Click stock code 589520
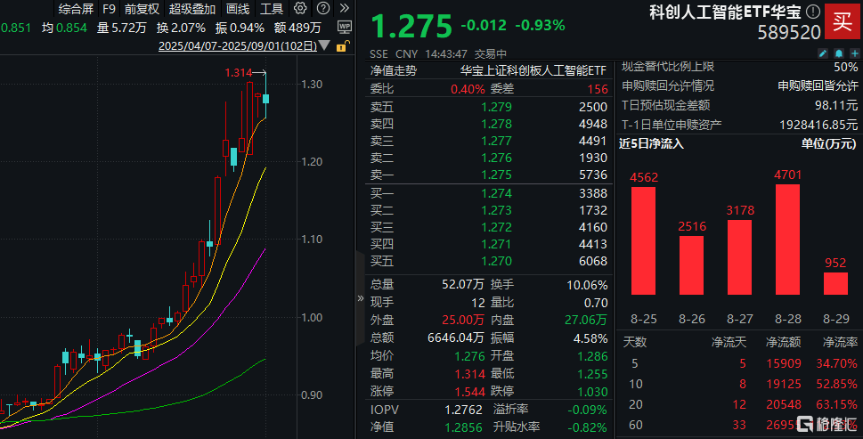The width and height of the screenshot is (863, 439). click(789, 32)
